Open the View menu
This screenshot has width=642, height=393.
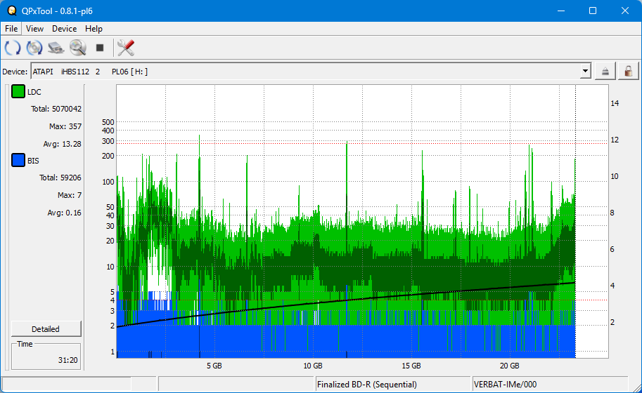34,29
